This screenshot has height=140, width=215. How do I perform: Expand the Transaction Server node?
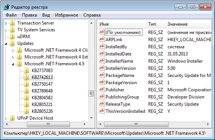pyautogui.click(x=6, y=23)
